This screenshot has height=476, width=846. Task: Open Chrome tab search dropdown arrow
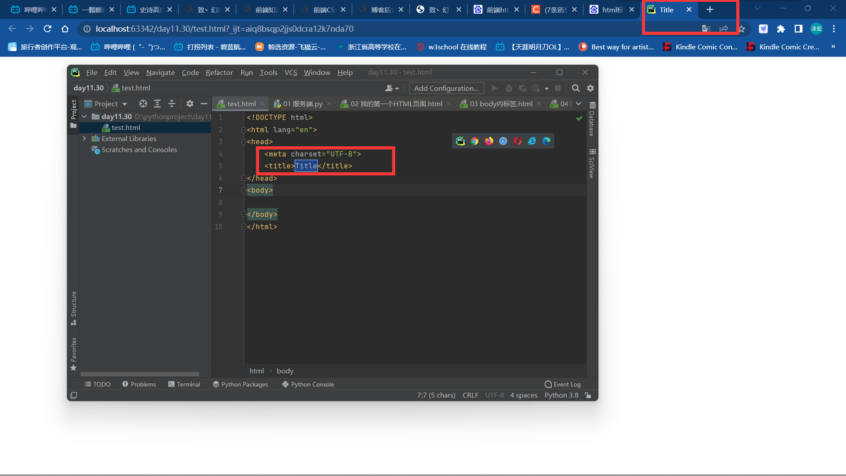[x=757, y=9]
